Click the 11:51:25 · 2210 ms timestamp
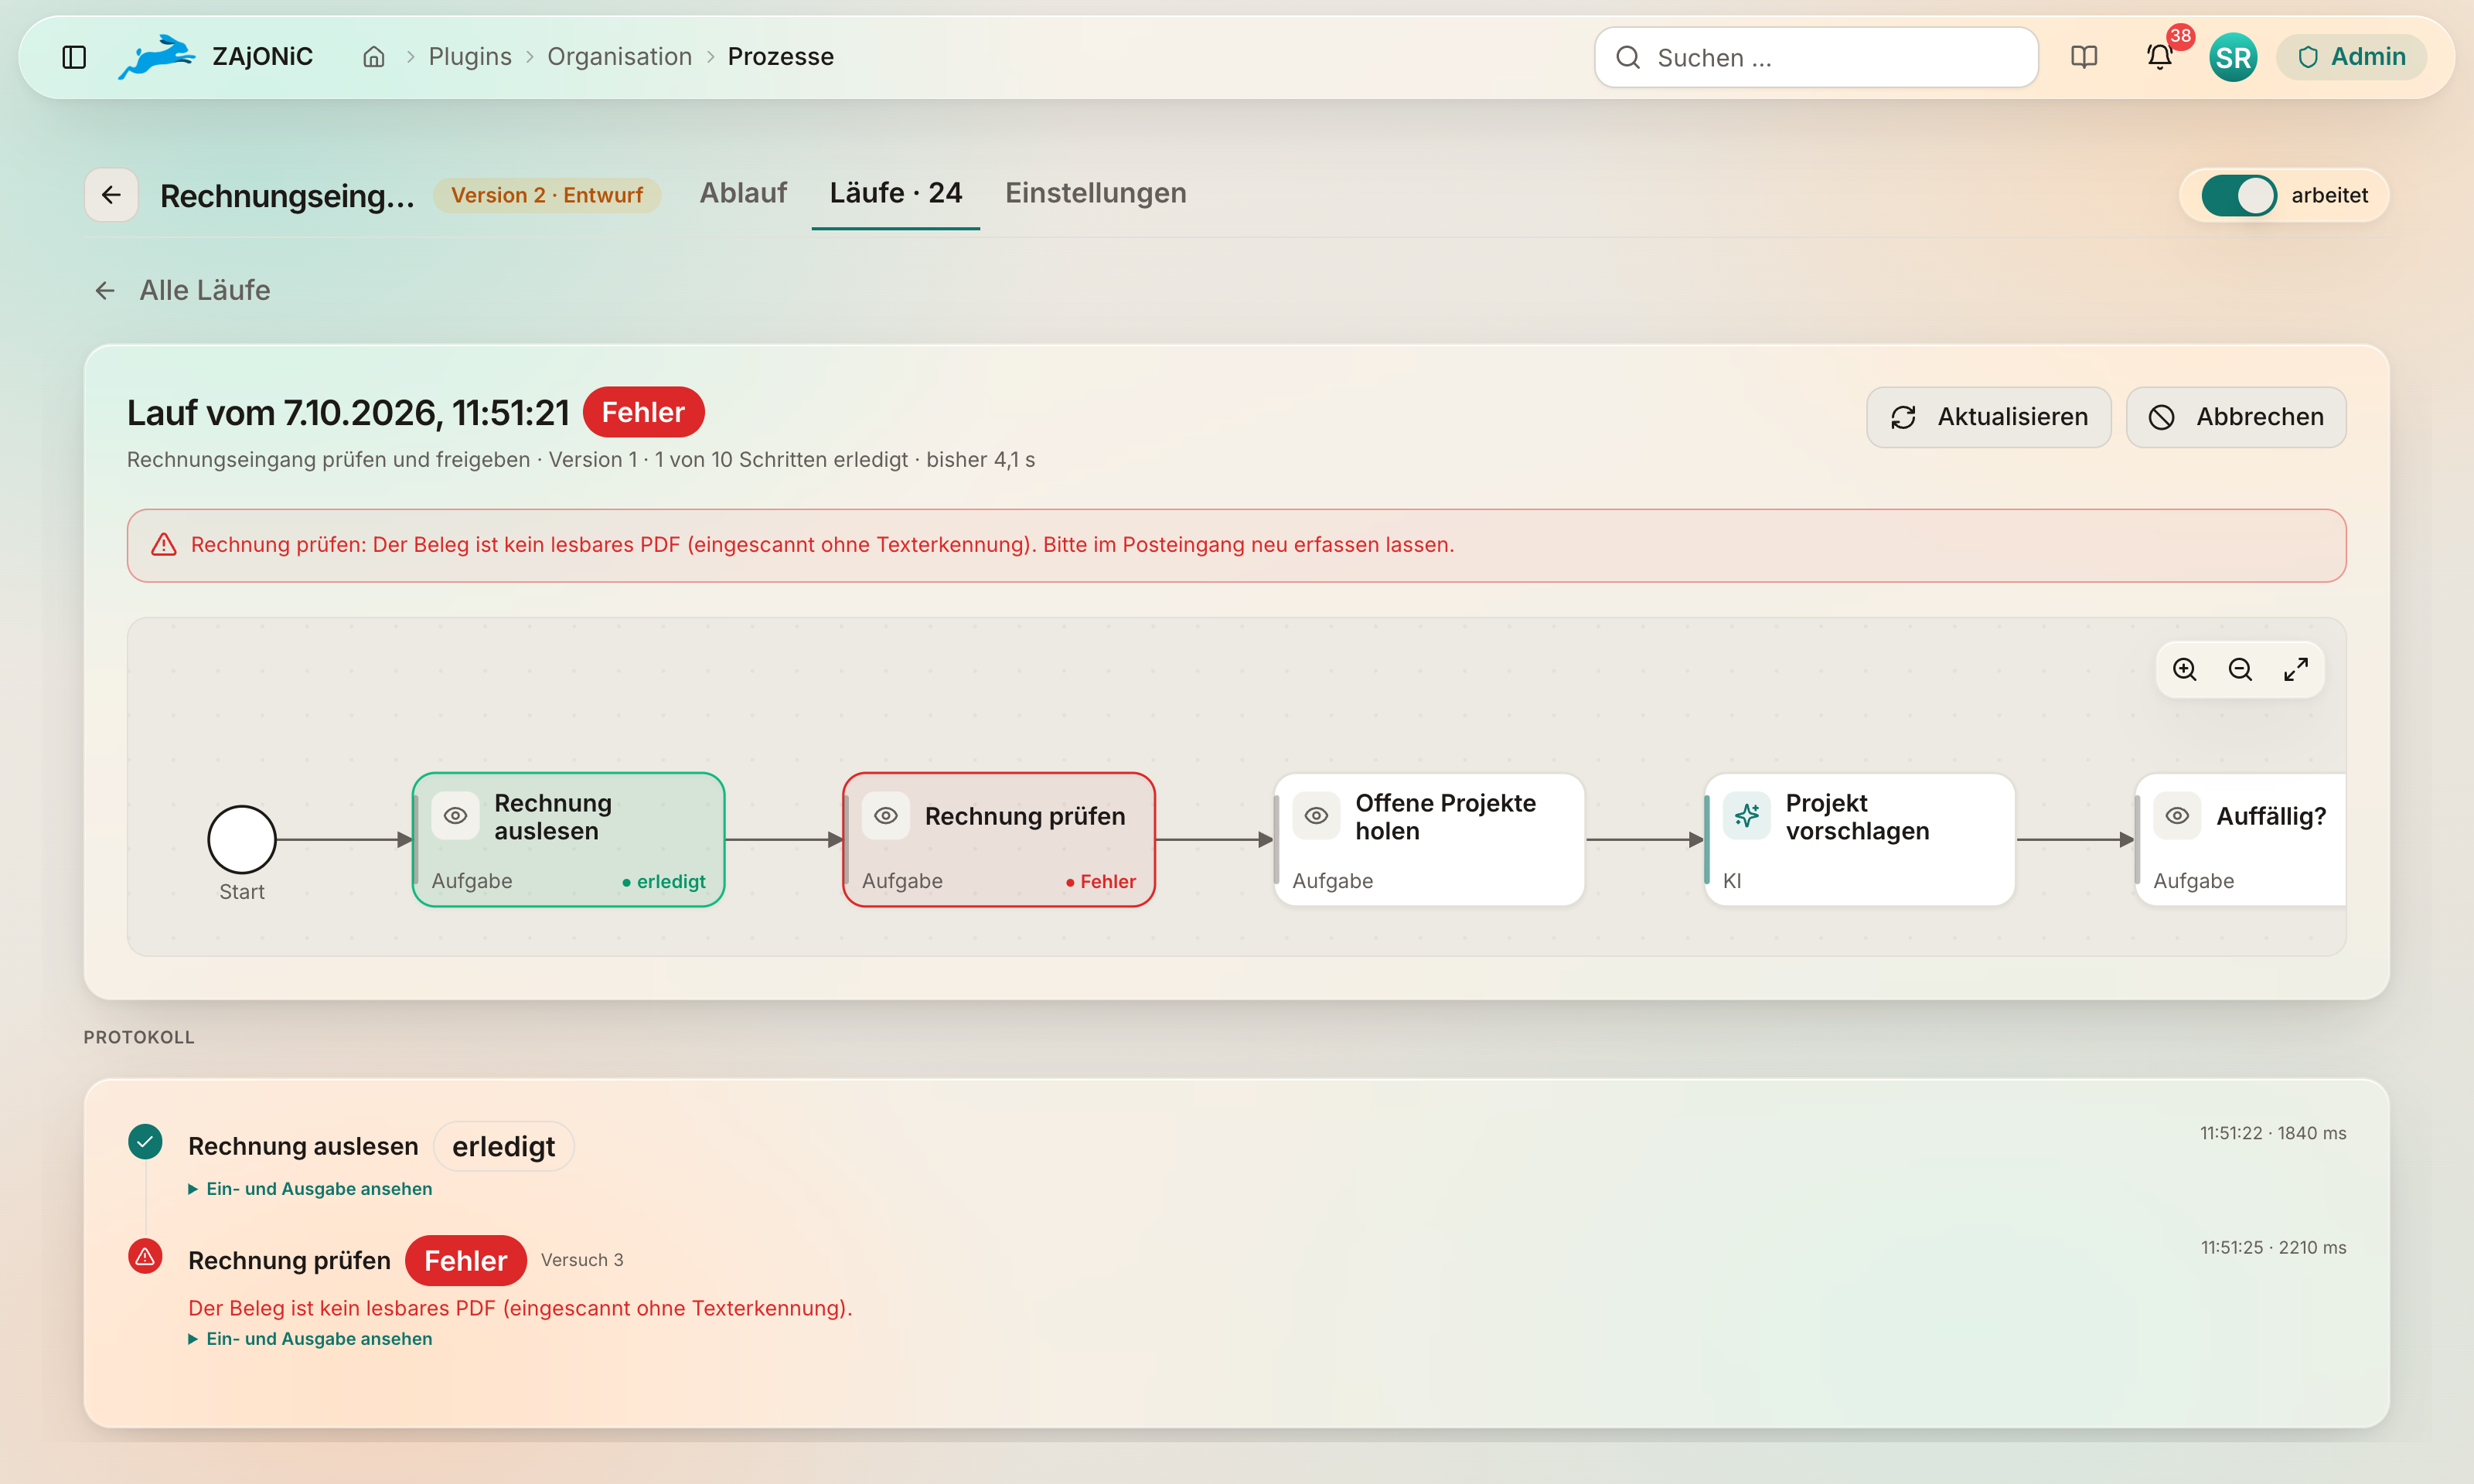 coord(2273,1247)
